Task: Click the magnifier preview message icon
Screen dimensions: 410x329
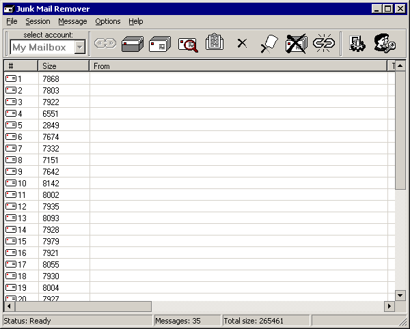Action: pyautogui.click(x=188, y=44)
